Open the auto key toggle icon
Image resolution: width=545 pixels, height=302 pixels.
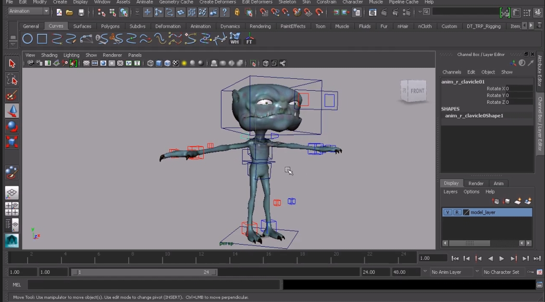(530, 272)
